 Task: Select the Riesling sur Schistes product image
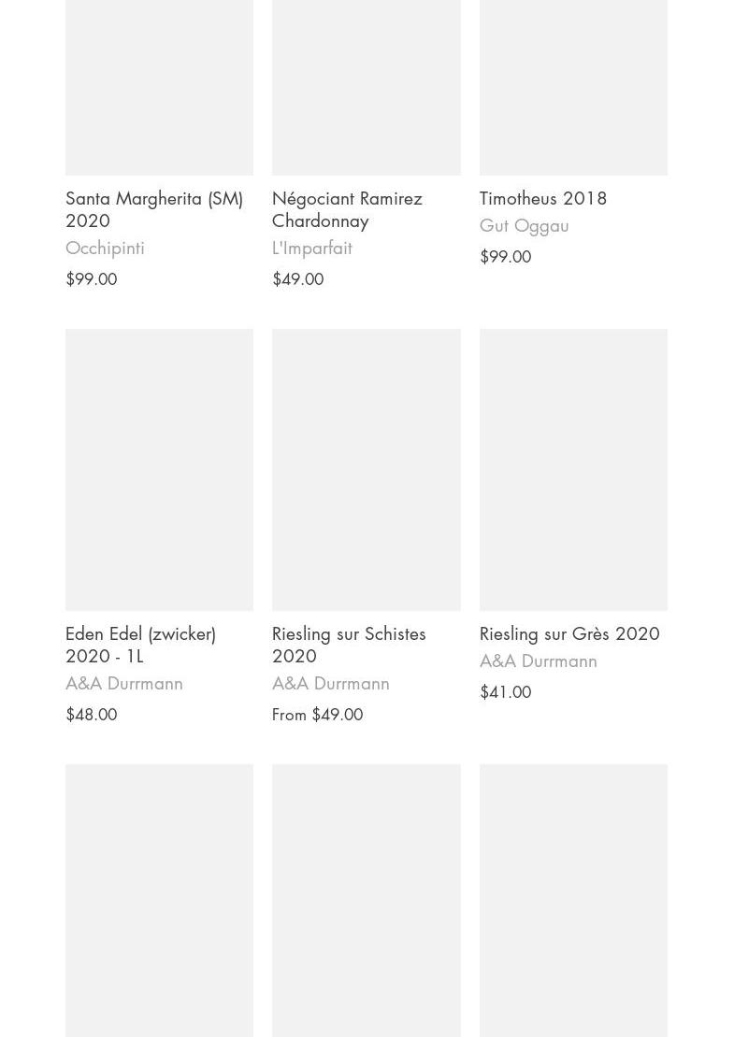pyautogui.click(x=366, y=470)
